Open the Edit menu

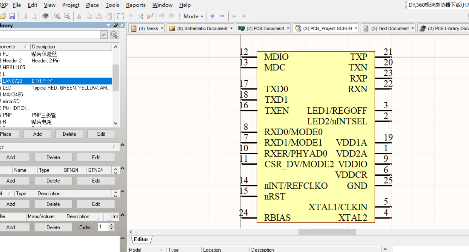32,5
